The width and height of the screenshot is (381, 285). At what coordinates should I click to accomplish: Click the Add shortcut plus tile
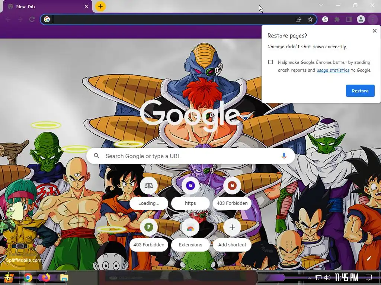[232, 235]
